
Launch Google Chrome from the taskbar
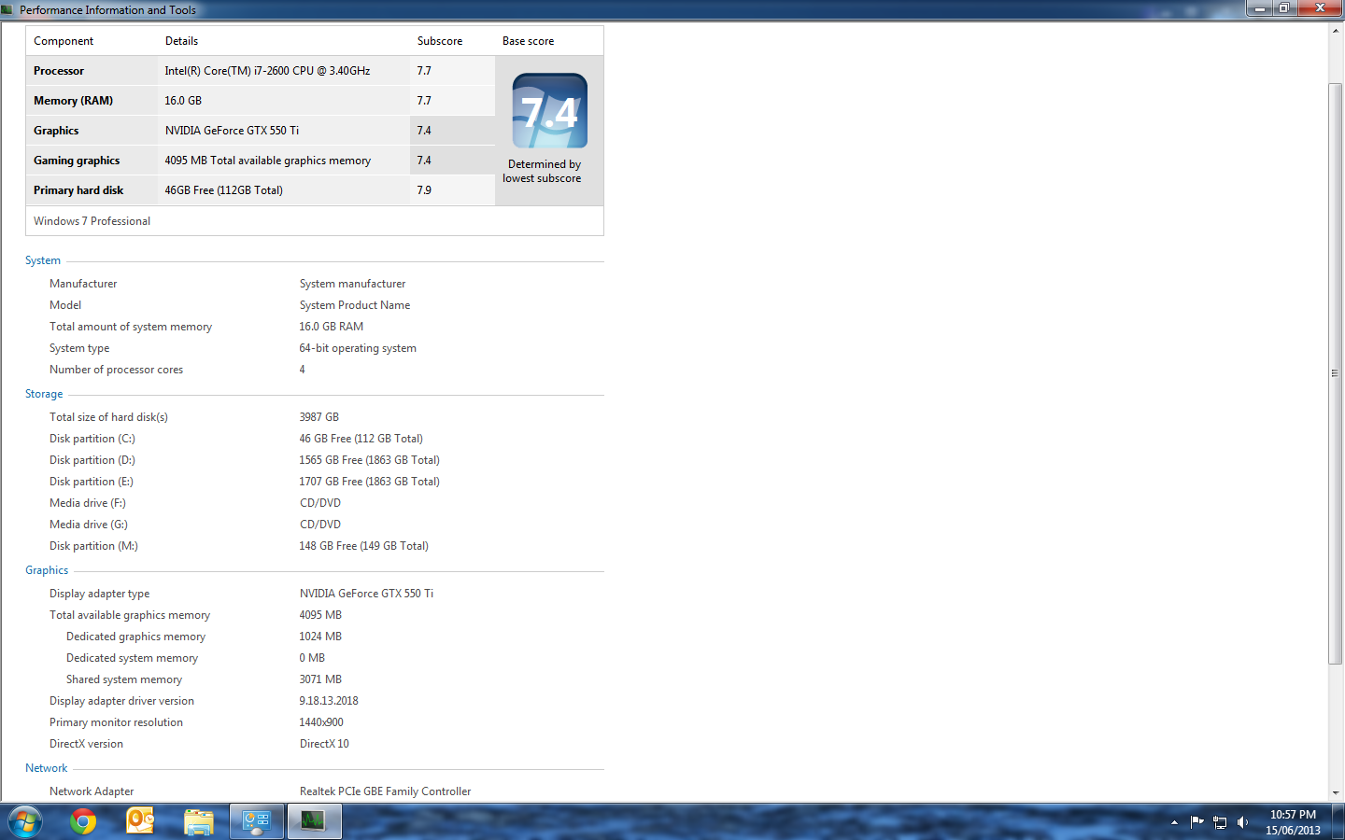point(83,822)
